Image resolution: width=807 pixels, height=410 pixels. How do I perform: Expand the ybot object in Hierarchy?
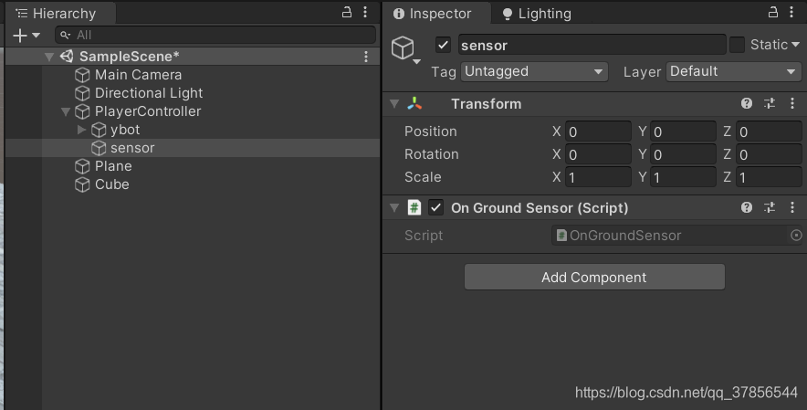(x=82, y=130)
